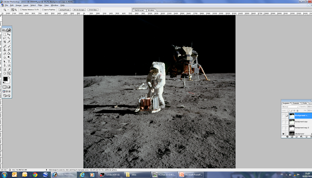Select the Zoom tool in toolbox
The image size is (312, 178).
point(9,74)
